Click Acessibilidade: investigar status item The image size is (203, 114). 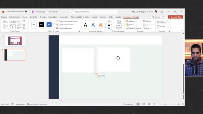point(37,104)
